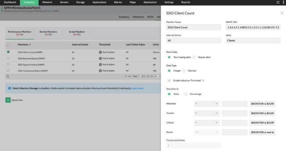286x151 pixels.
Task: Click the green Quick links plus icon
Action: [8, 100]
